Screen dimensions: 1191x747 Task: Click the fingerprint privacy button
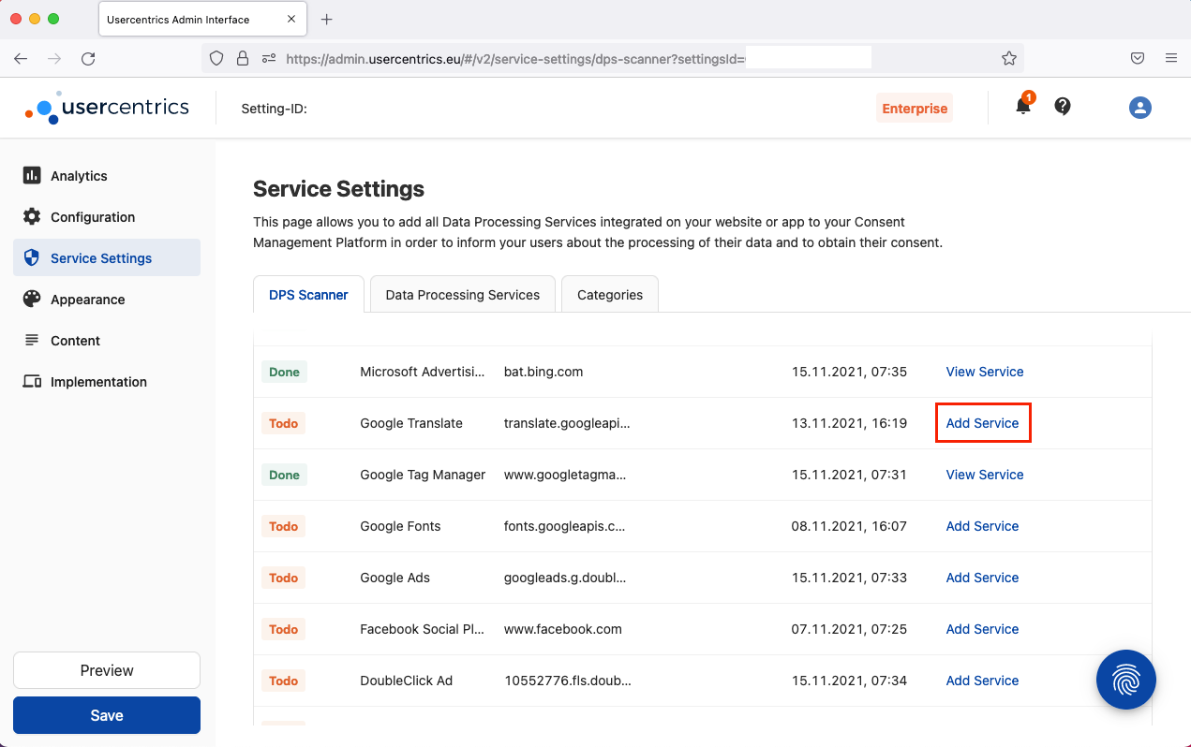tap(1126, 680)
